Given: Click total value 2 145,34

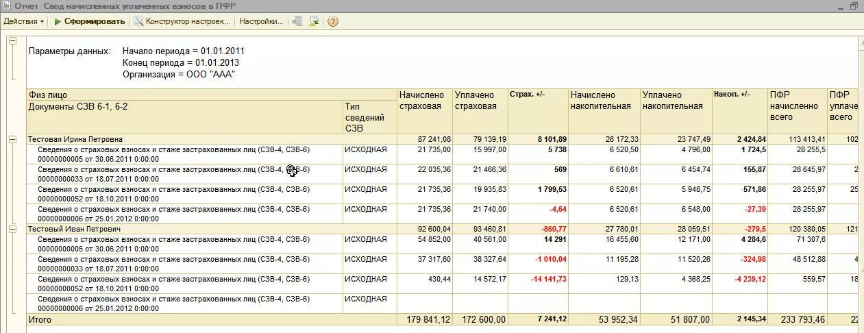Looking at the screenshot, I should (x=752, y=319).
